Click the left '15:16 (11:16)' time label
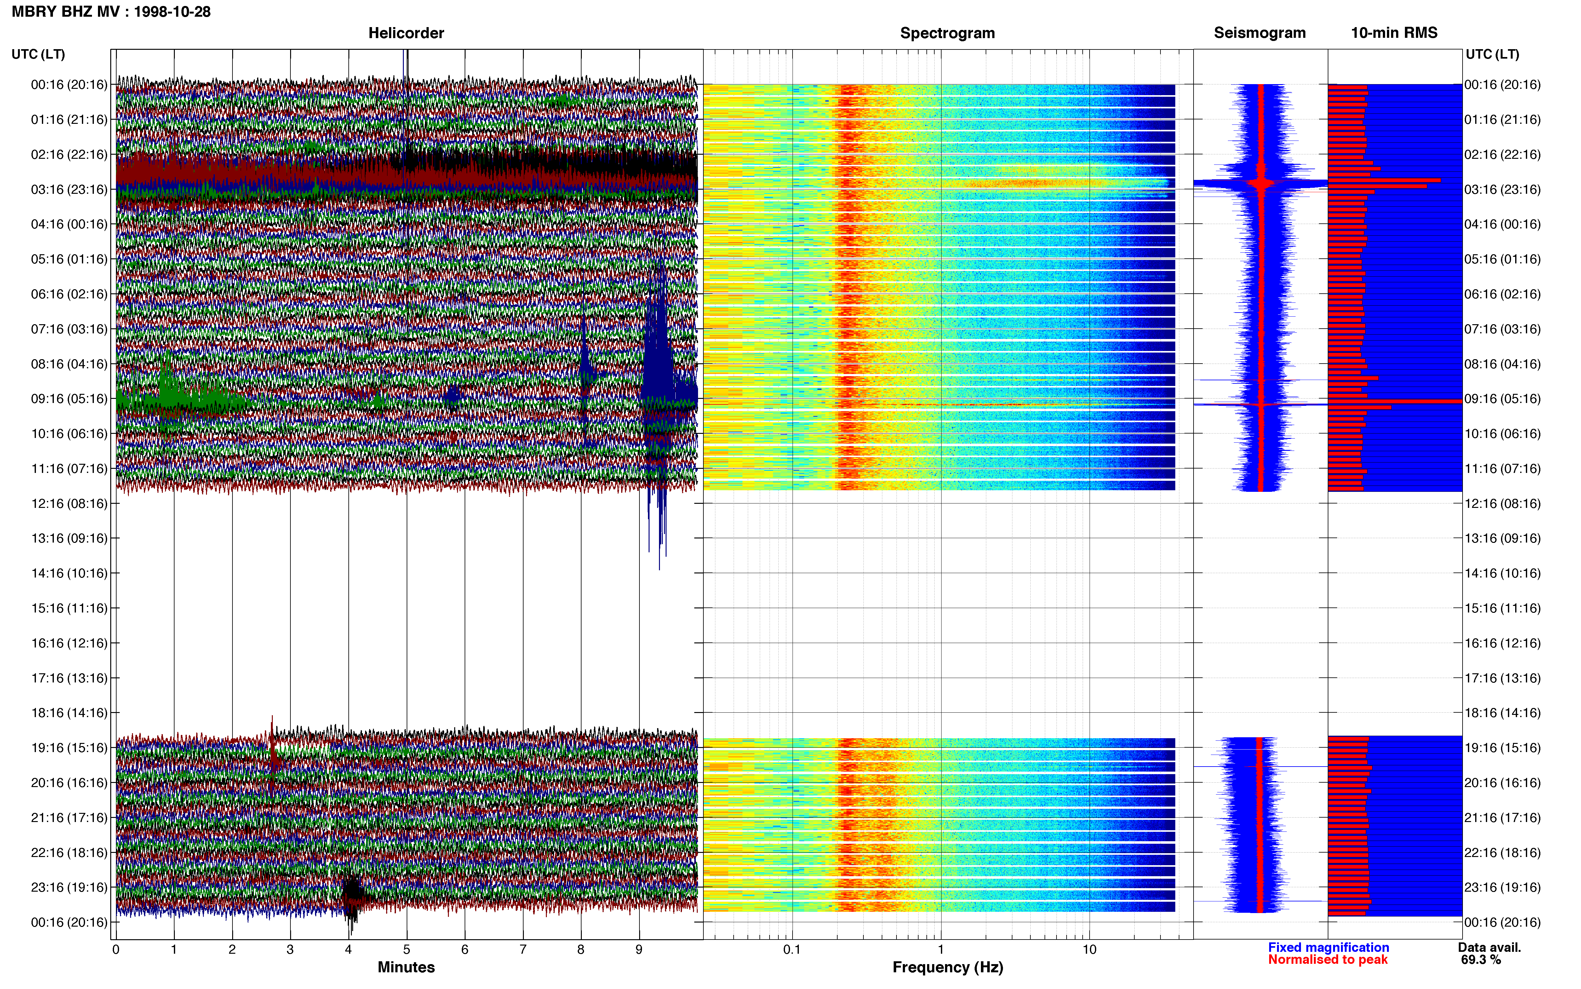Image resolution: width=1581 pixels, height=989 pixels. point(69,608)
